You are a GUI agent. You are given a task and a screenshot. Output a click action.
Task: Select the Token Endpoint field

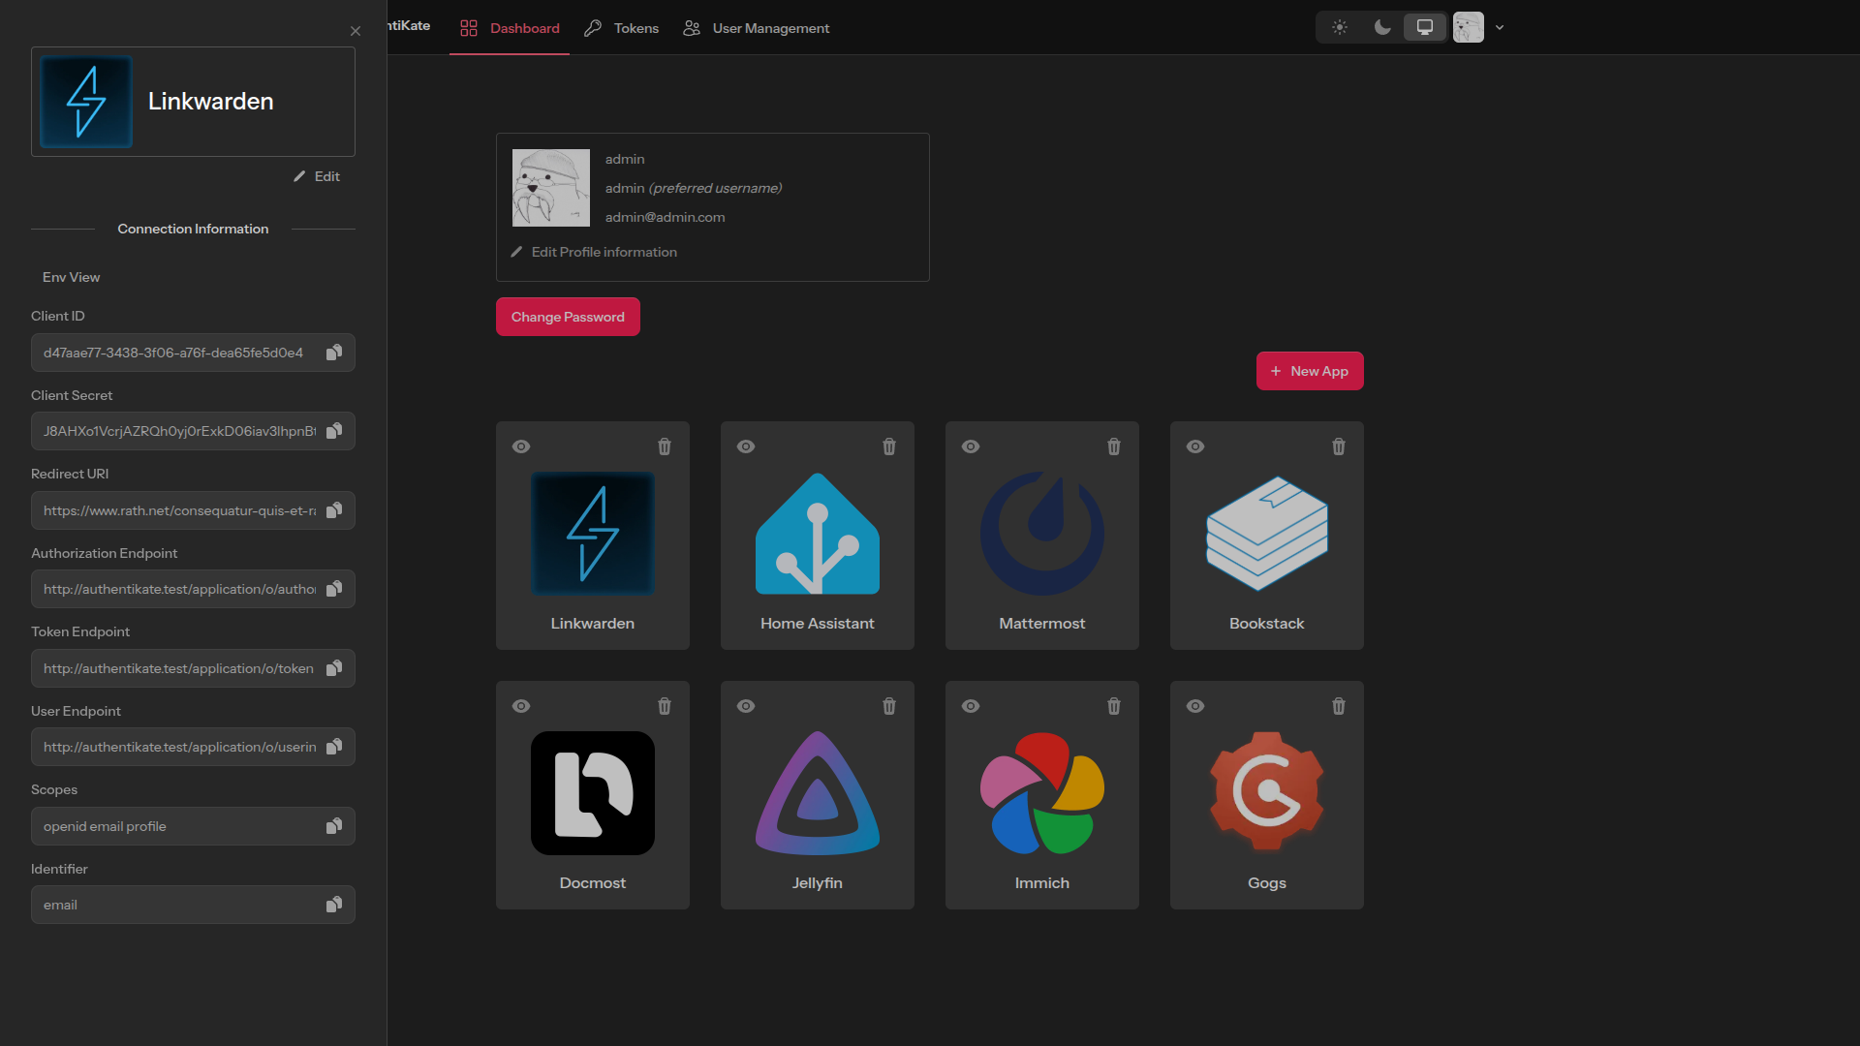coord(193,668)
